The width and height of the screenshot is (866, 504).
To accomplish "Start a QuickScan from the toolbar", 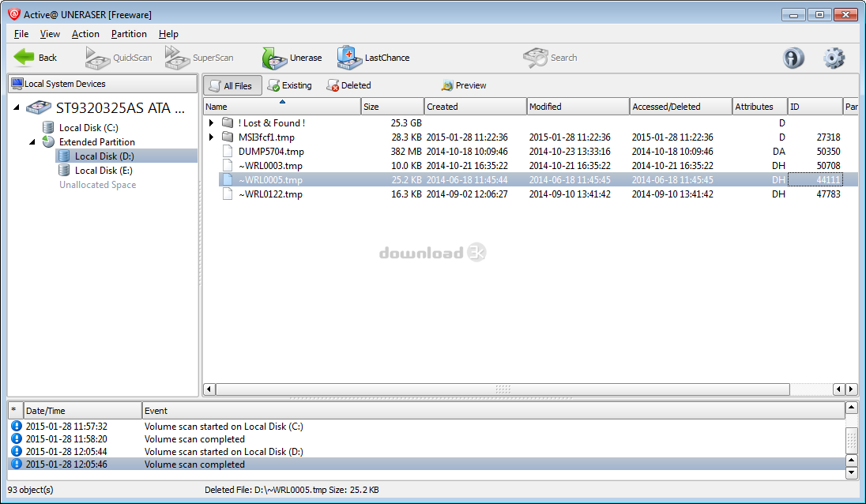I will click(119, 58).
